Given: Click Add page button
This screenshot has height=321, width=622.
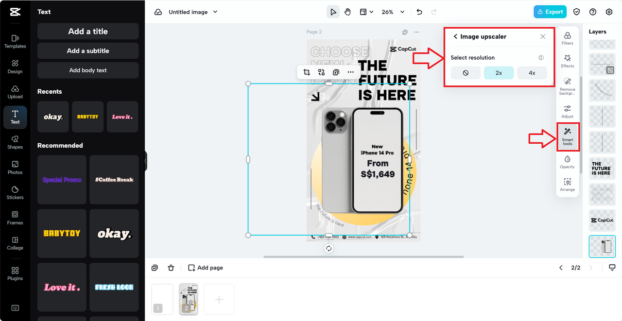Looking at the screenshot, I should (206, 268).
